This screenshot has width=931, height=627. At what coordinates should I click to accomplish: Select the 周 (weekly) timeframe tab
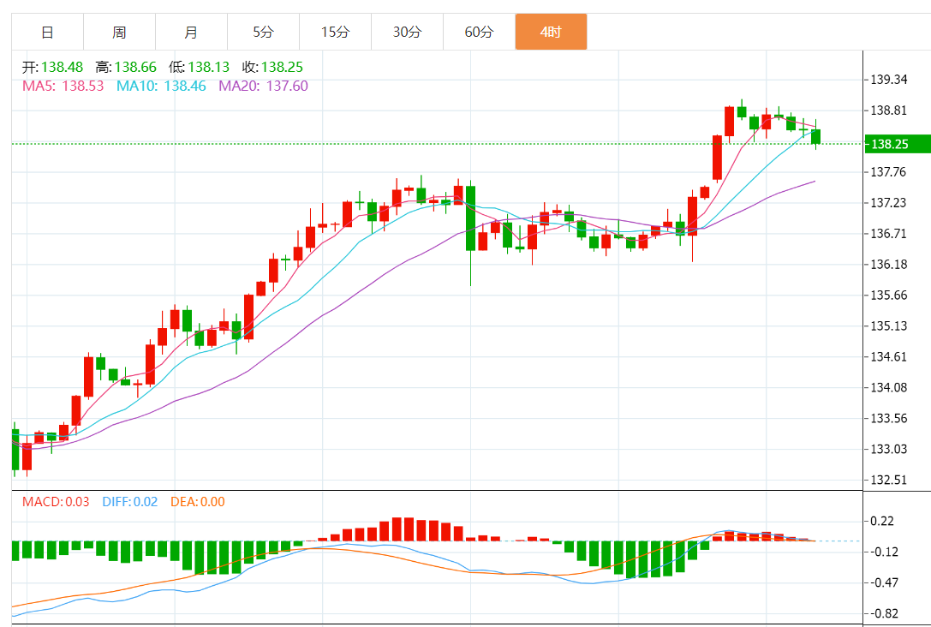pos(119,33)
